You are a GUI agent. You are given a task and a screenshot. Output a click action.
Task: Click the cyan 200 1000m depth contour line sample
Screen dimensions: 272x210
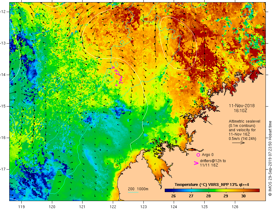click(x=133, y=192)
